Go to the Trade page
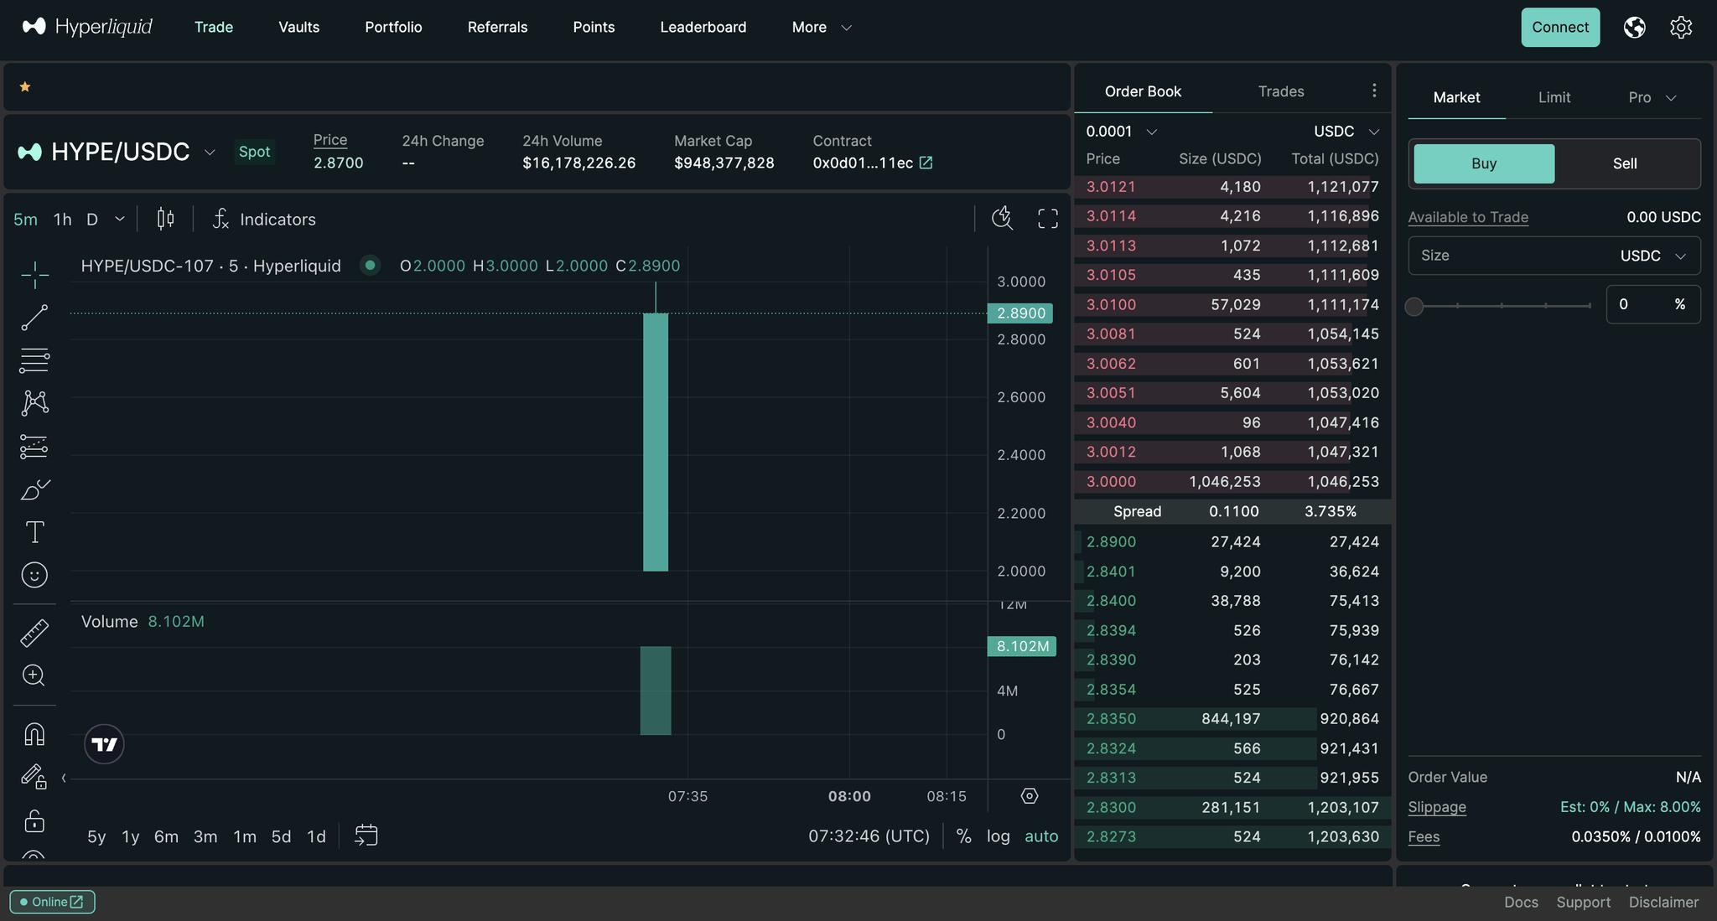1717x921 pixels. coord(214,28)
